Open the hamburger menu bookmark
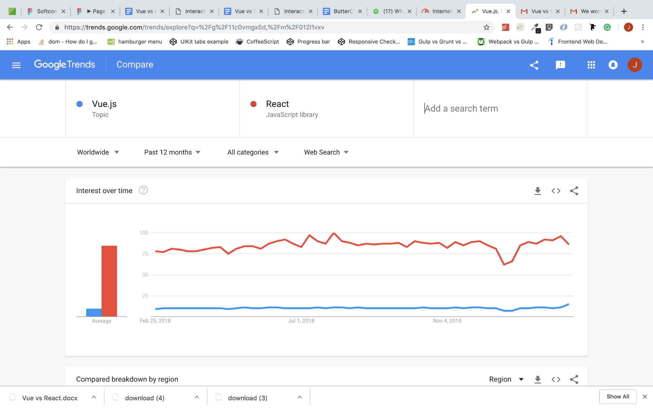 135,41
